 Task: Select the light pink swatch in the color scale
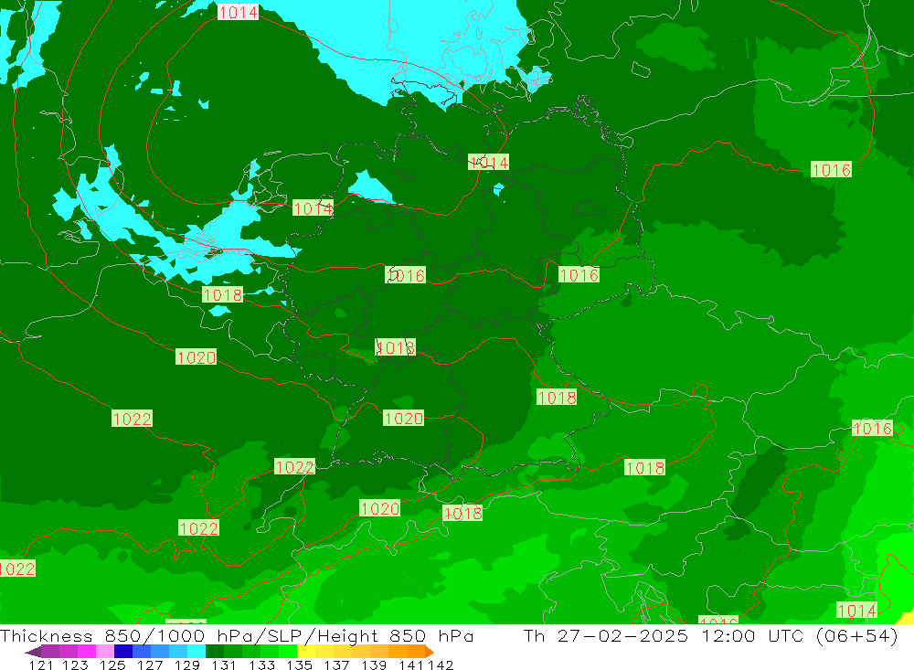point(105,652)
